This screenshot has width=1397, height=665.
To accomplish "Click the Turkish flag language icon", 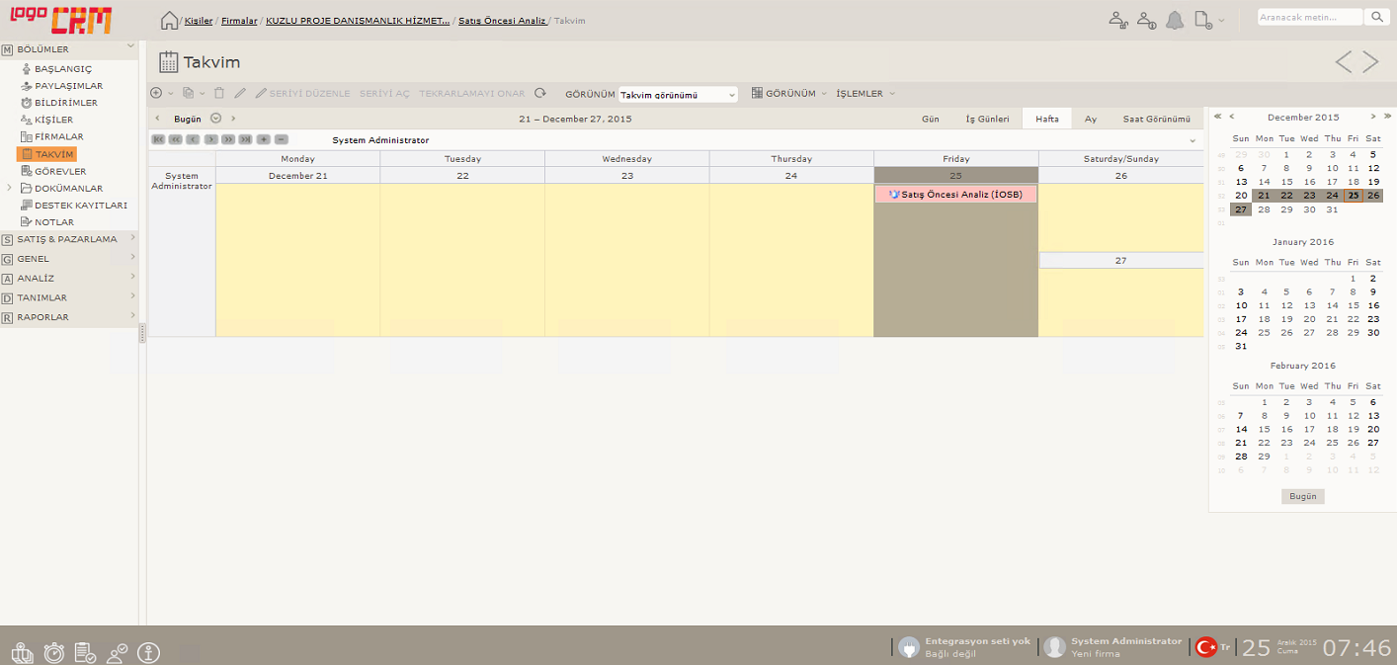I will [1206, 647].
